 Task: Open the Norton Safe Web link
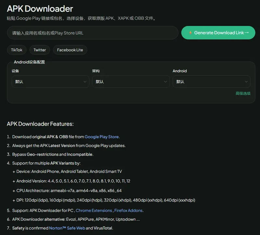coord(67,228)
